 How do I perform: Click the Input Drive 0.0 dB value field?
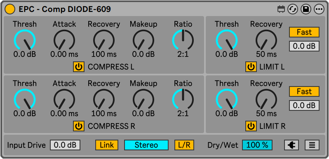[x=65, y=145]
